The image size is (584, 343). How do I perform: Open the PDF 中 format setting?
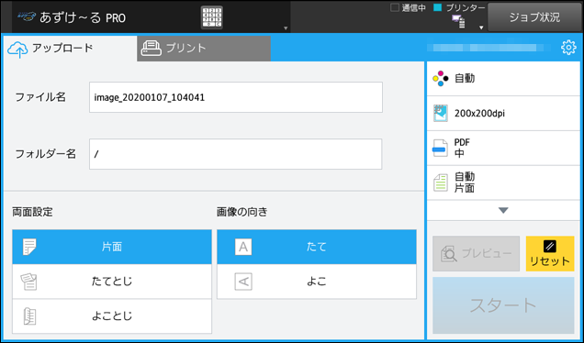coord(503,148)
